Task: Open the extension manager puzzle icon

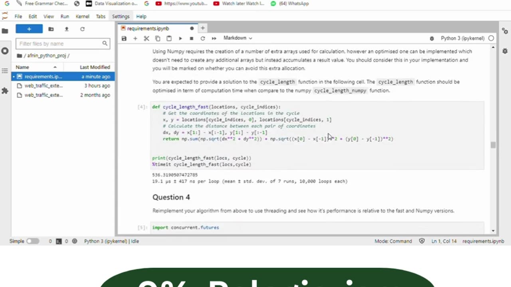Action: coord(5,91)
